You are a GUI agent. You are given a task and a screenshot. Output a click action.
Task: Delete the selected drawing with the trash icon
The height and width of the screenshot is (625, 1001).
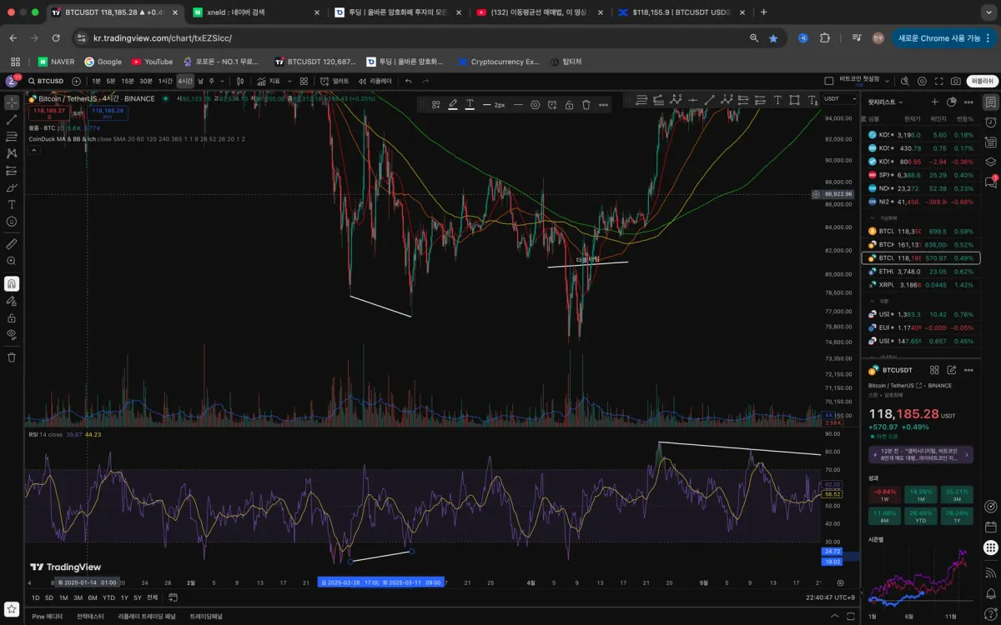(x=586, y=104)
